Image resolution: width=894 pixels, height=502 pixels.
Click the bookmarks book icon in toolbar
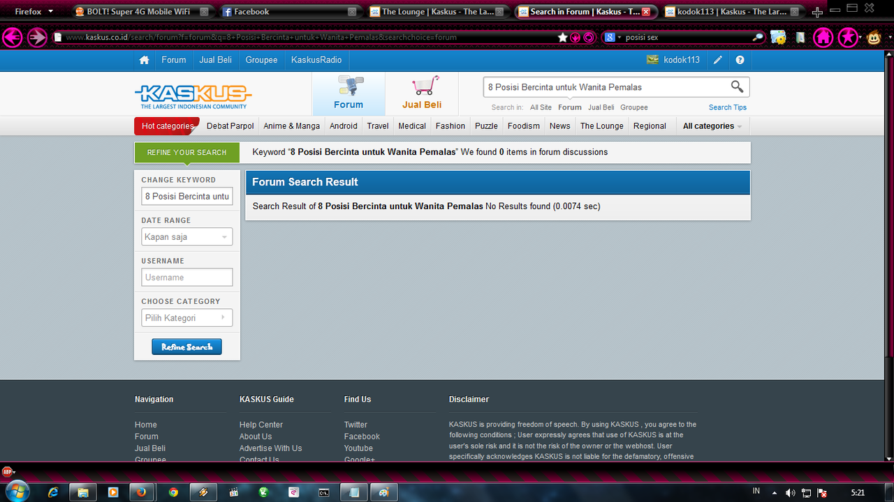pos(800,38)
